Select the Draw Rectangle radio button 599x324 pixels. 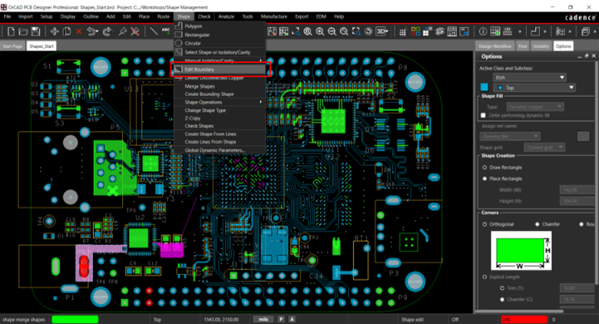click(485, 167)
